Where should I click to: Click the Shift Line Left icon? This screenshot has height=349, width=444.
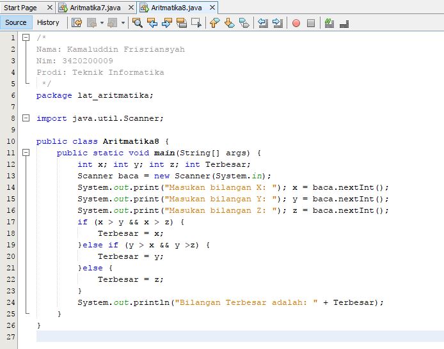[263, 22]
